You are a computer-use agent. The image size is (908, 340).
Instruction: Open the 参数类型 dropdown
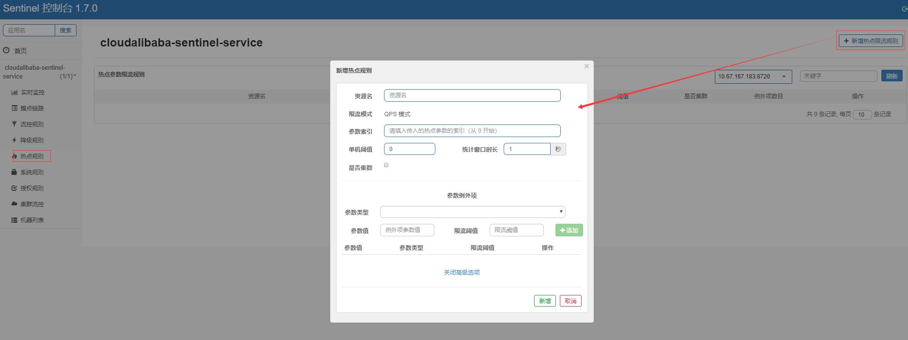473,212
